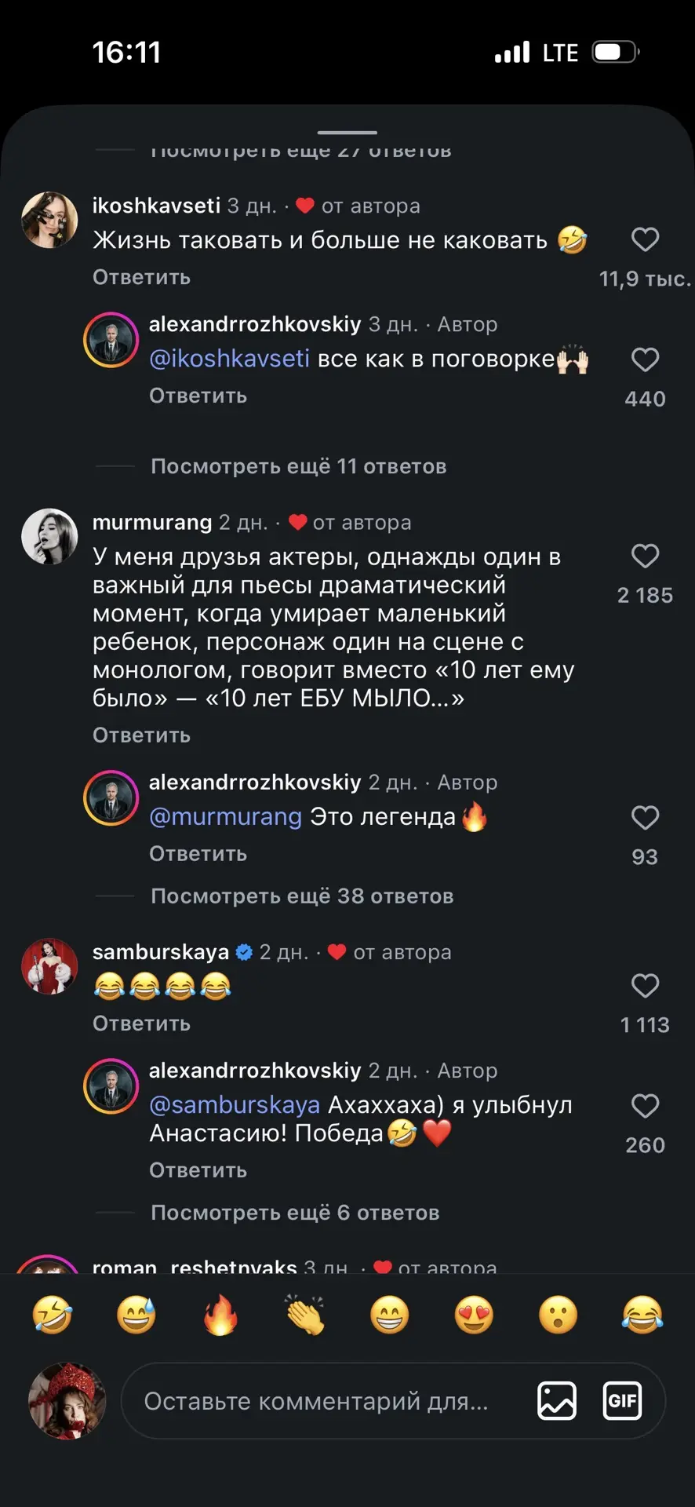Viewport: 695px width, 1507px height.
Task: Reply to samburskaya's comment via Ответить
Action: tap(141, 1024)
